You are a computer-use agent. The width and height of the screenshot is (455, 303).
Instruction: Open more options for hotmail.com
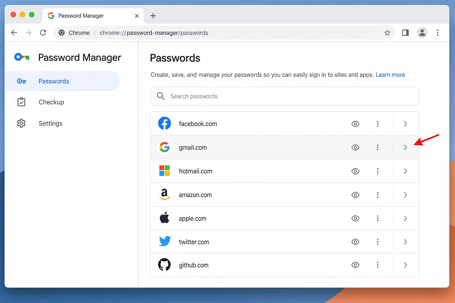click(x=378, y=171)
